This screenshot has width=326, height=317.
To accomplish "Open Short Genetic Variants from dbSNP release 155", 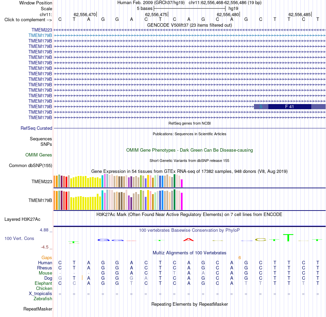I will (x=189, y=161).
